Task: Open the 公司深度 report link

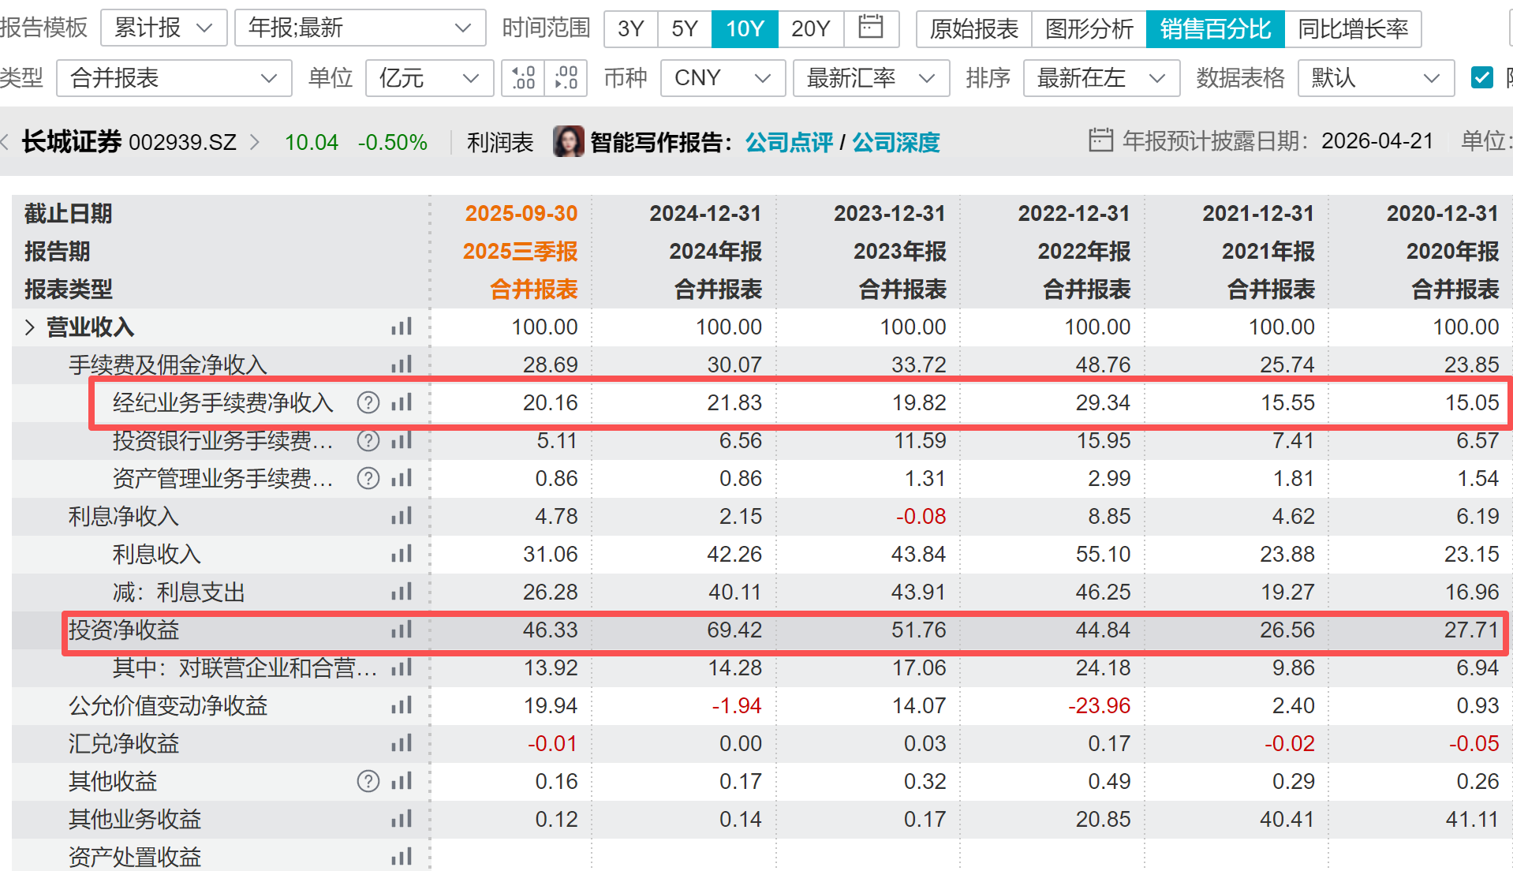Action: point(895,143)
